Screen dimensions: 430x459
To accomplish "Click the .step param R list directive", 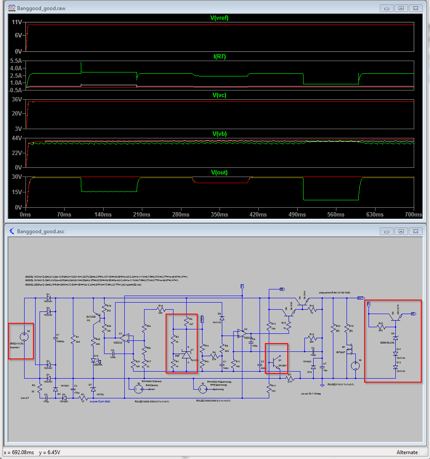I will (334, 293).
